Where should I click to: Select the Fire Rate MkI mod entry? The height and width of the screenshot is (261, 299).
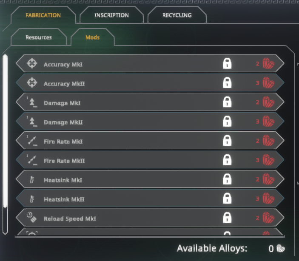pyautogui.click(x=150, y=141)
